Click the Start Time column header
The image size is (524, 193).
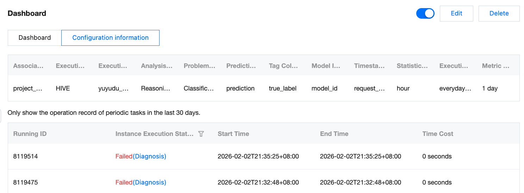(x=233, y=134)
